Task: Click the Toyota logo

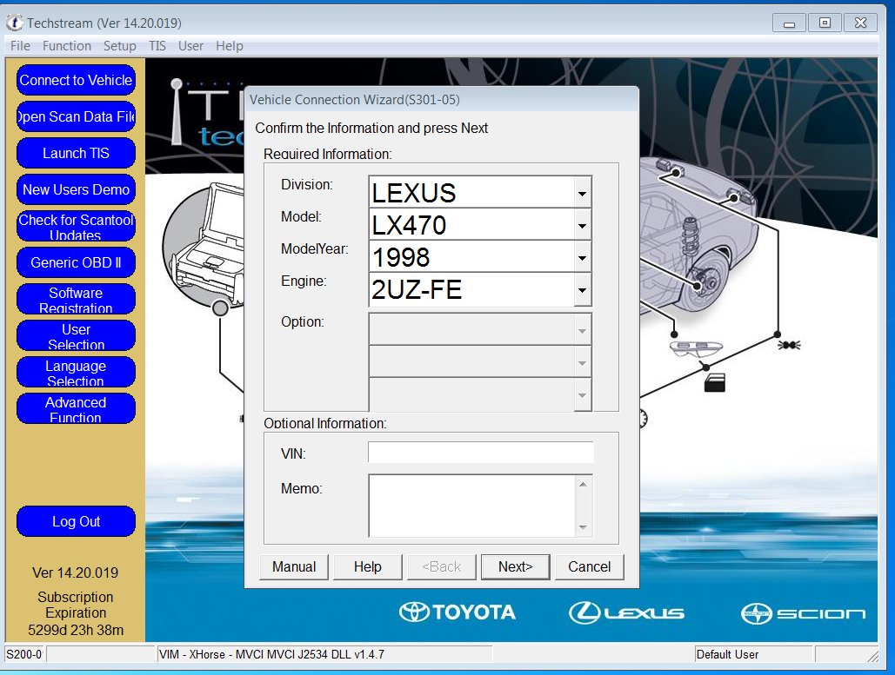Action: tap(458, 612)
